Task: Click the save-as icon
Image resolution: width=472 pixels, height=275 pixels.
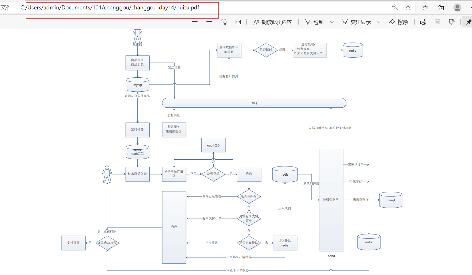Action: [452, 22]
